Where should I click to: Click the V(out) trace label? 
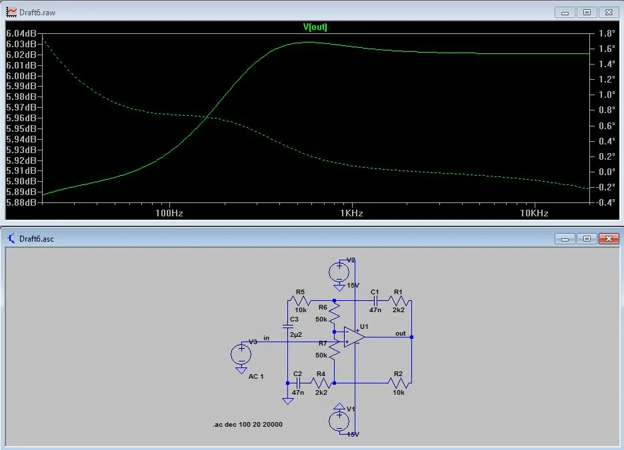coord(315,27)
